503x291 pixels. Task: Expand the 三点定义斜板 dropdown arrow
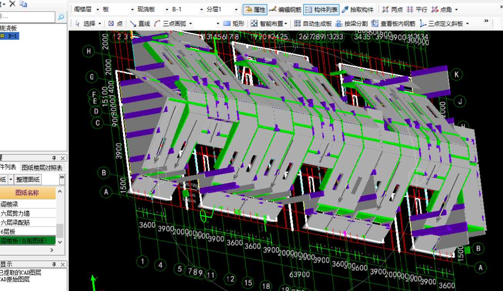click(x=468, y=24)
